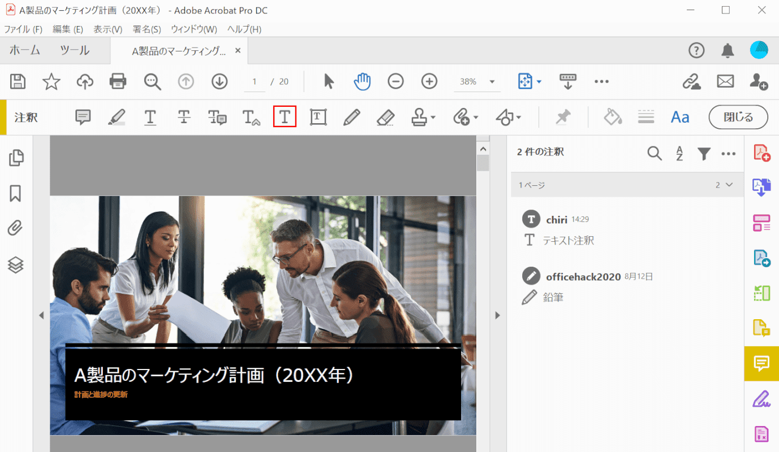Screen dimensions: 779x452
Task: Select the highlight text tool
Action: tap(117, 118)
